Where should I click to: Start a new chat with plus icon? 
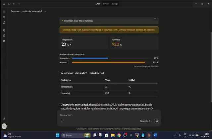click(x=4, y=12)
